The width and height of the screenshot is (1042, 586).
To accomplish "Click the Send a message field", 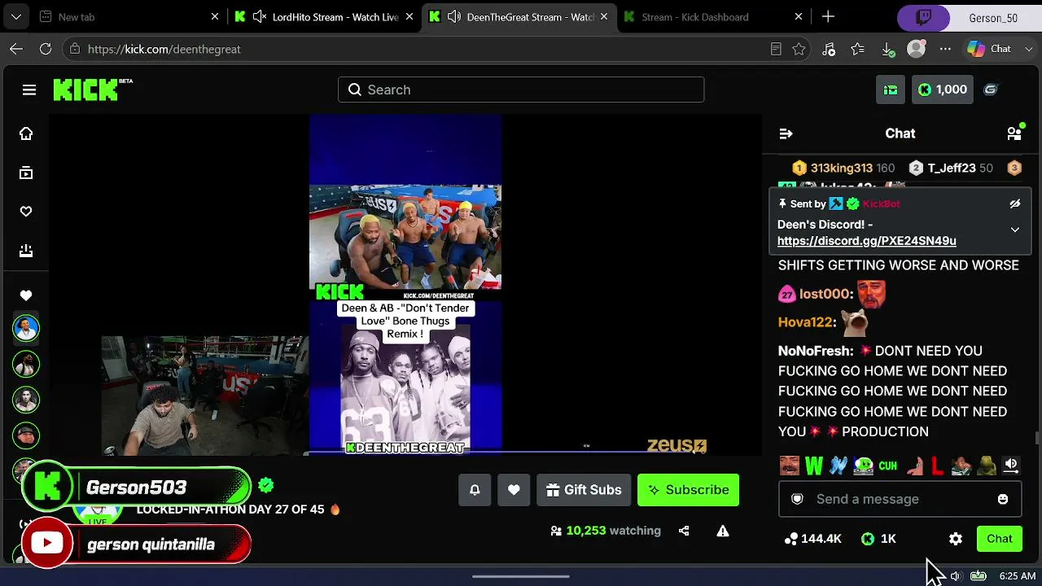I will pos(900,499).
